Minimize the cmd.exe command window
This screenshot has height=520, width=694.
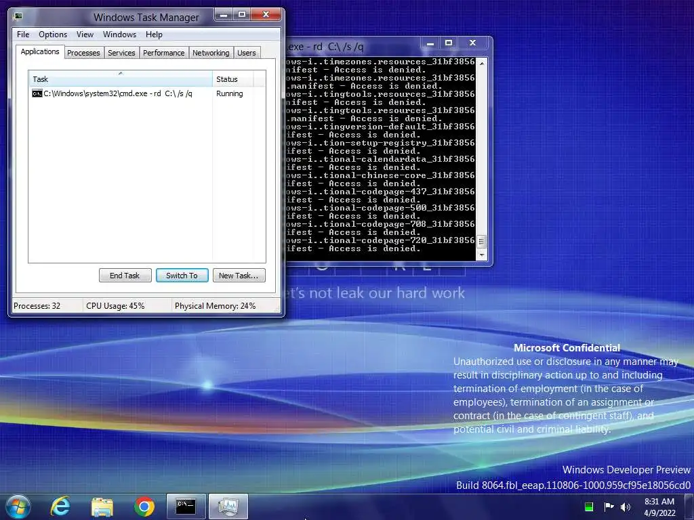point(430,43)
